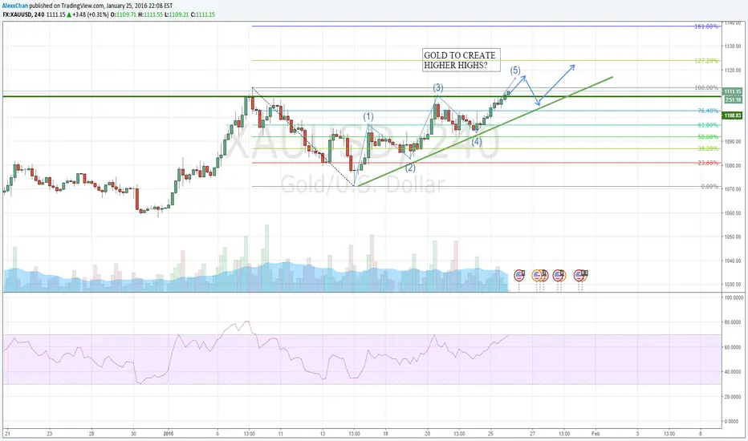Select the 76.40% Fibonacci level label

[707, 111]
